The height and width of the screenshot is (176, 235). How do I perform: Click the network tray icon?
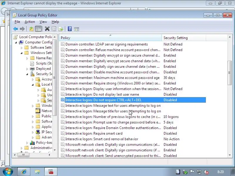click(199, 172)
